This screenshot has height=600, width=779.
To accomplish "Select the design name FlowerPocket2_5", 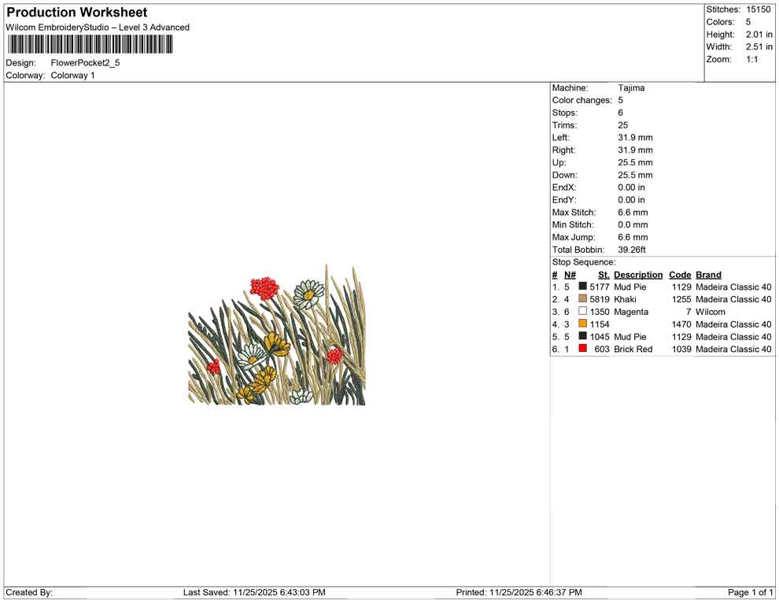I will (85, 63).
